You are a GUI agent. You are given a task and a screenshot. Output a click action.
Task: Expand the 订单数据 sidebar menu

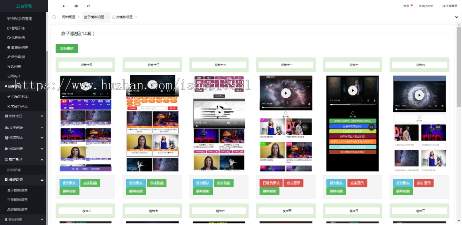point(23,127)
